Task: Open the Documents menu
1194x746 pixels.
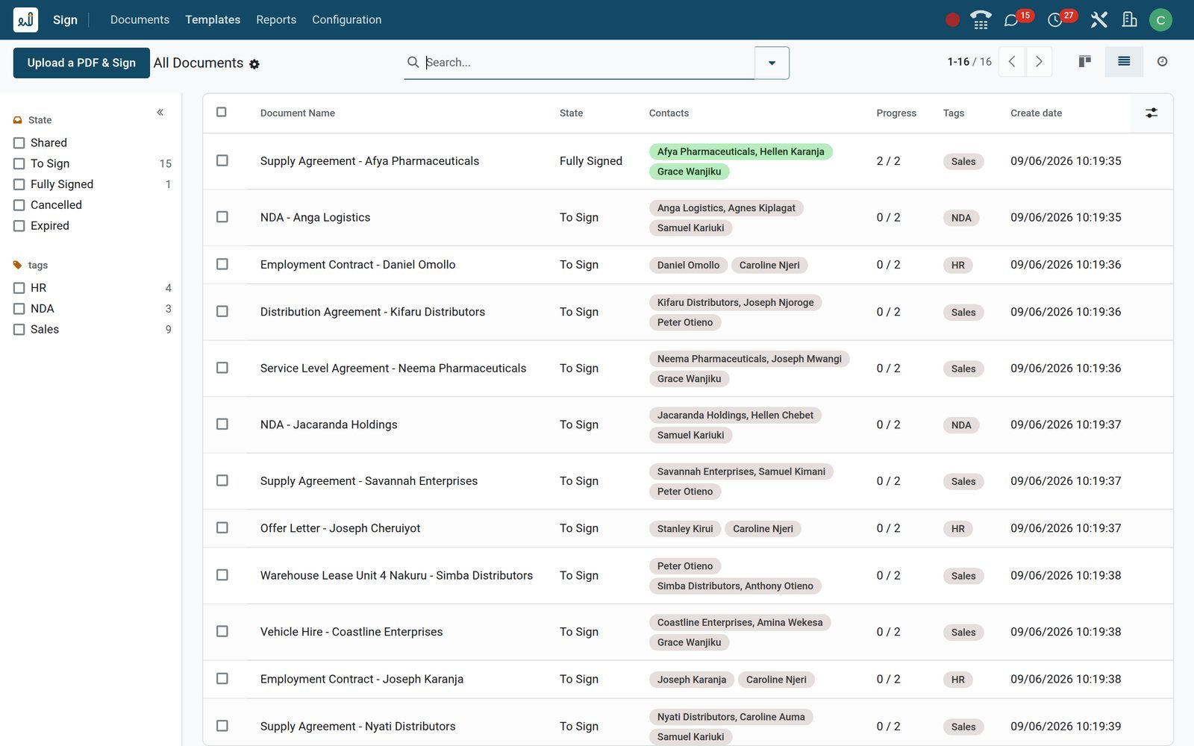Action: pos(140,19)
